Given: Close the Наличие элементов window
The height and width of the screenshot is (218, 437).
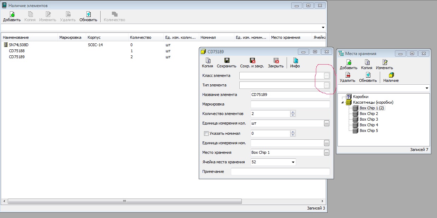Looking at the screenshot, I should 319,5.
